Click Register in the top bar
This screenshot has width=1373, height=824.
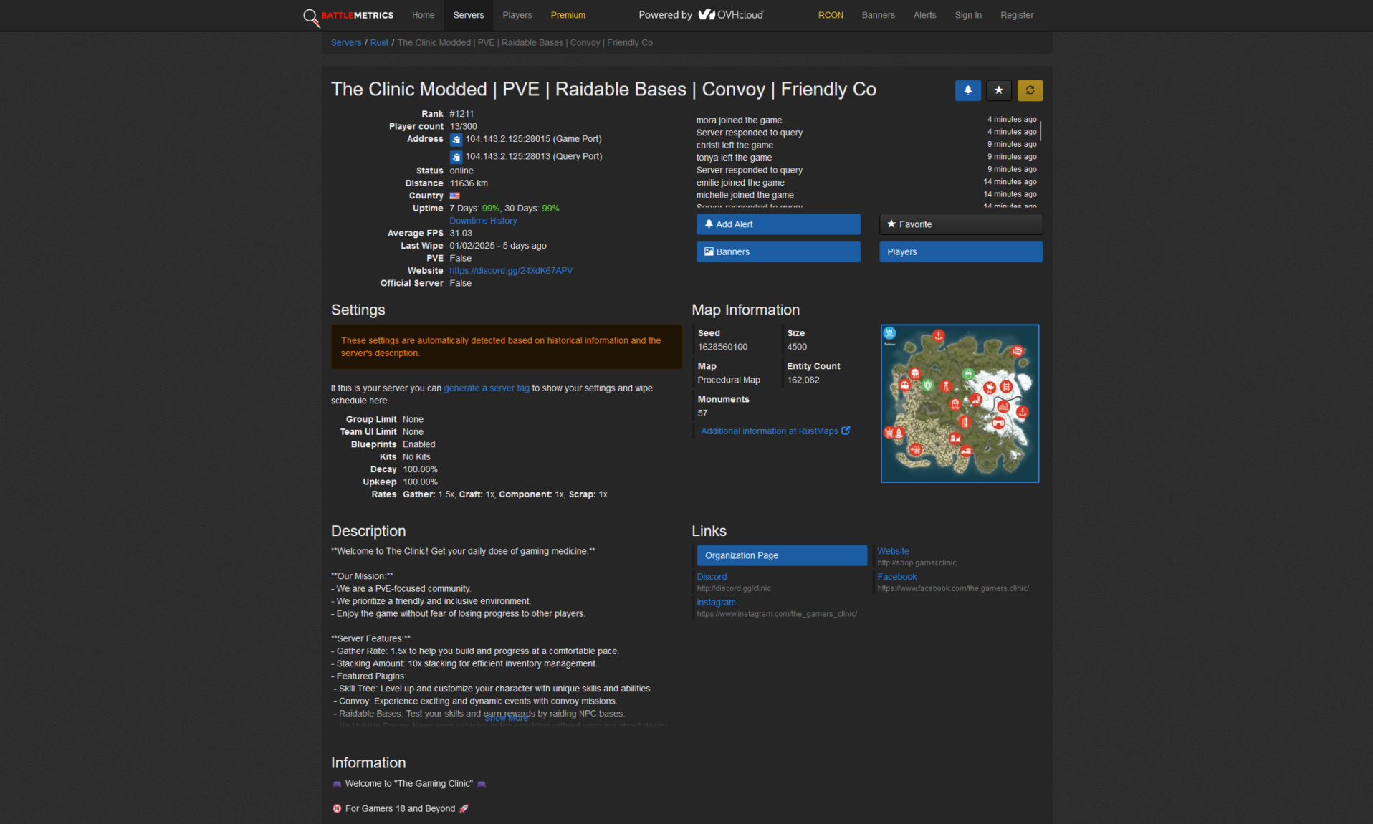click(1017, 15)
